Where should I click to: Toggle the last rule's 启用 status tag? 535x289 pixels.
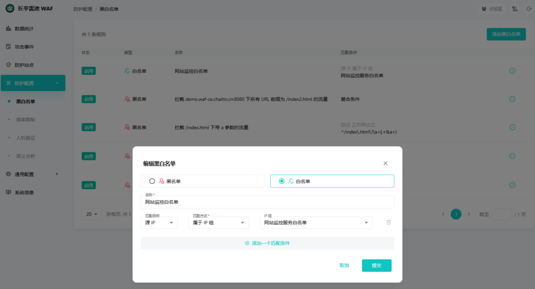[89, 186]
